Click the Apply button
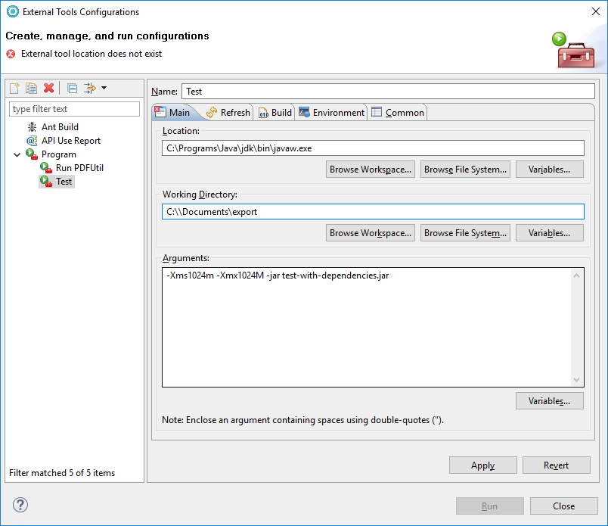Viewport: 608px width, 526px height. coord(482,465)
